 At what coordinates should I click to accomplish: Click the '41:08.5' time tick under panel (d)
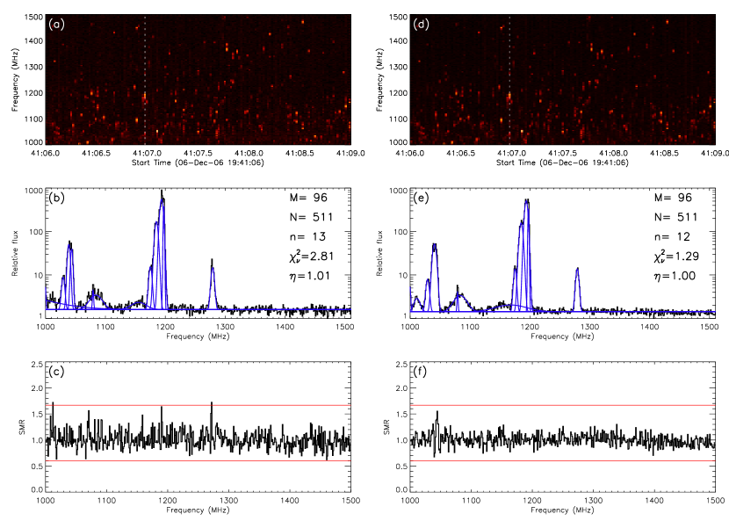[x=664, y=153]
